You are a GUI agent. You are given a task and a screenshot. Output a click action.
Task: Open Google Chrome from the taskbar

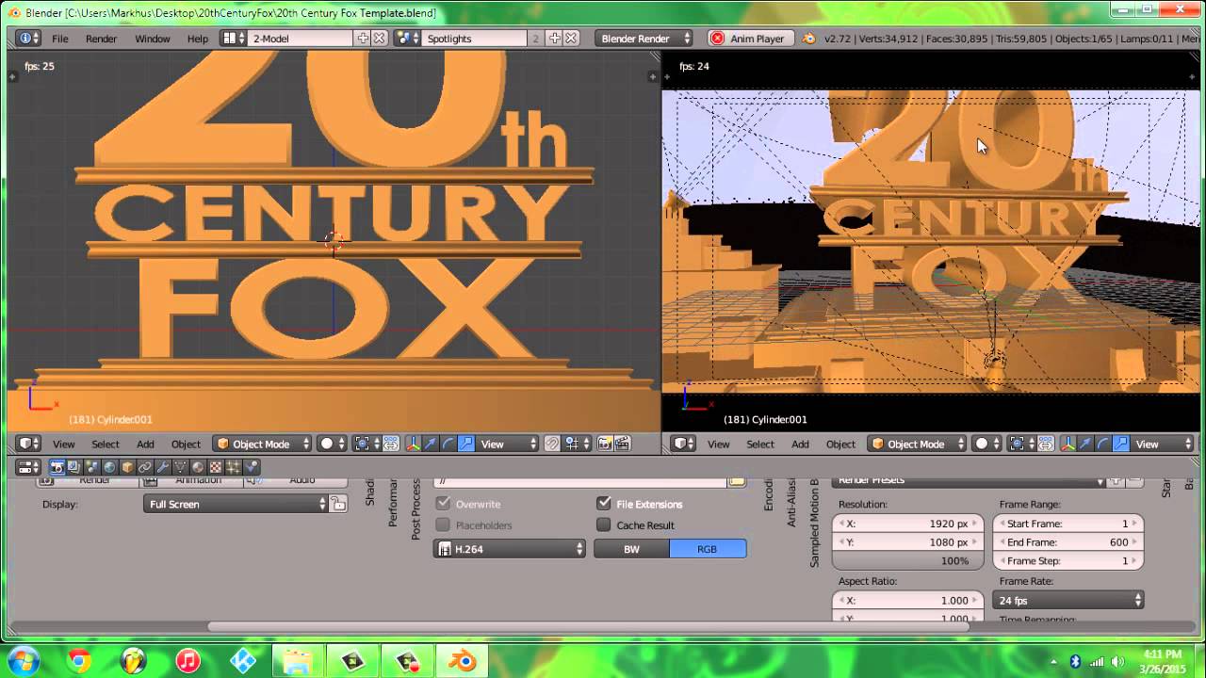click(x=79, y=660)
